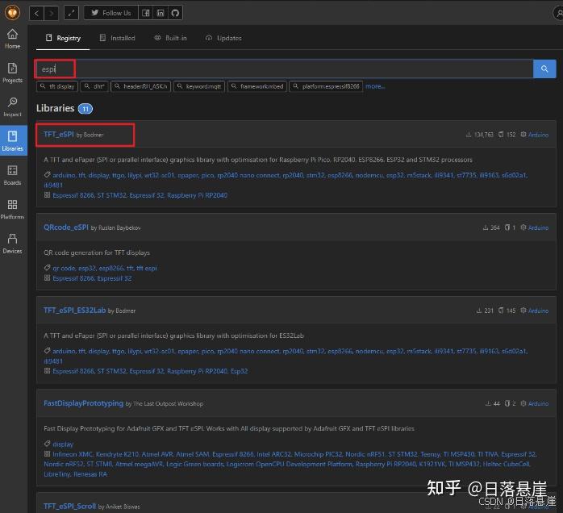The width and height of the screenshot is (563, 513).
Task: Click the expand fullscreen icon in toolbar
Action: click(x=71, y=13)
